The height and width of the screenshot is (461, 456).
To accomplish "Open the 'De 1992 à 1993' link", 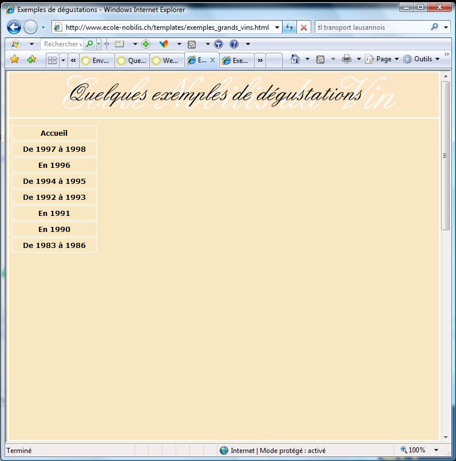I will 54,197.
